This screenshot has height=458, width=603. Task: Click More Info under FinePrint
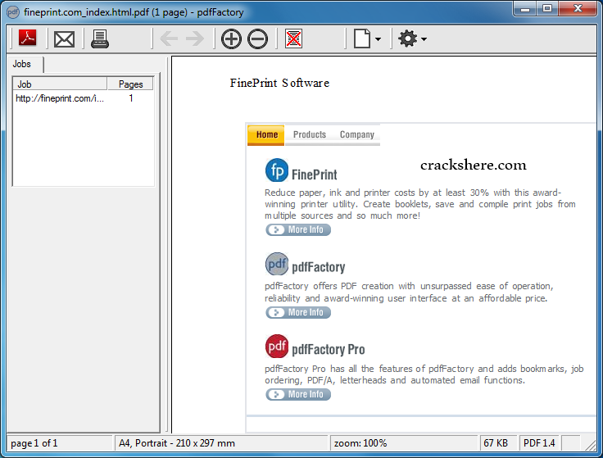coord(298,229)
